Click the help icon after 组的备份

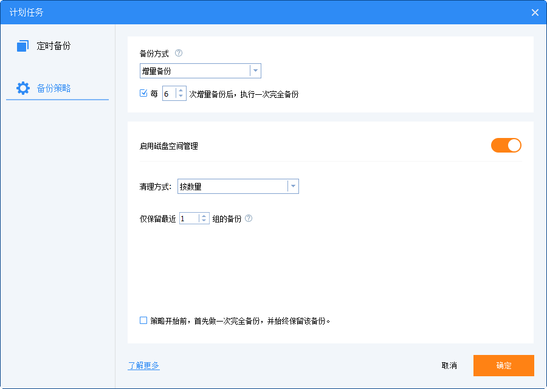click(x=247, y=218)
